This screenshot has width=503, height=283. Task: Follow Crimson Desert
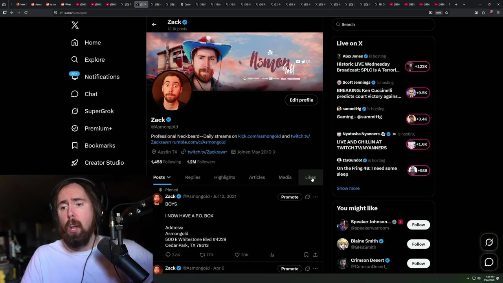(419, 263)
